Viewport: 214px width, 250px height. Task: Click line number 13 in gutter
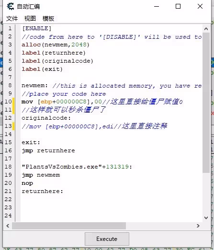click(x=8, y=126)
